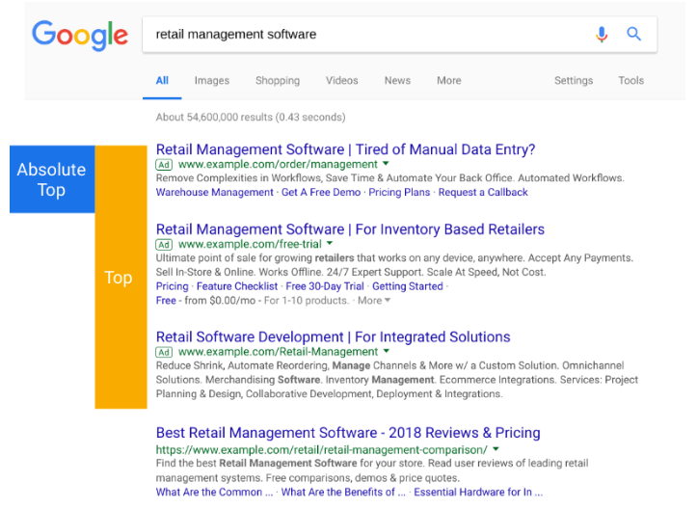This screenshot has width=697, height=509.
Task: Open 'Best Retail Management Software - 2018' result
Action: tap(348, 433)
